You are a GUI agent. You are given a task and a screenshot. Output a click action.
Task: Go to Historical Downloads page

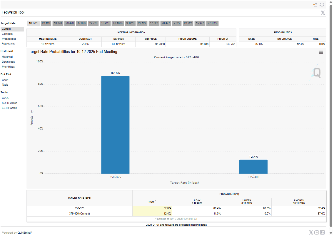pyautogui.click(x=8, y=62)
